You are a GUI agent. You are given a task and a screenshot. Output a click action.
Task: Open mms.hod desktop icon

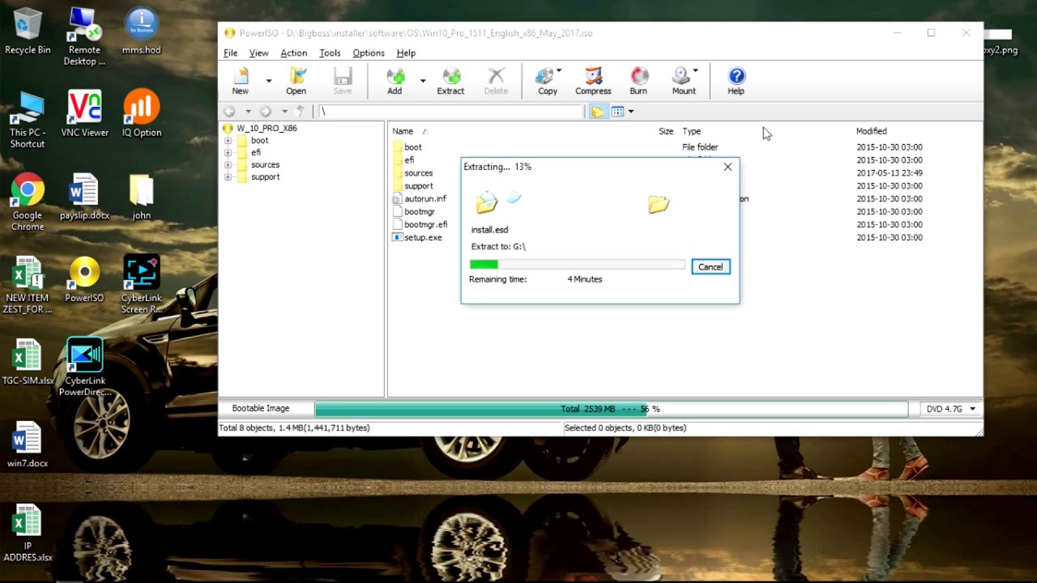tap(142, 32)
